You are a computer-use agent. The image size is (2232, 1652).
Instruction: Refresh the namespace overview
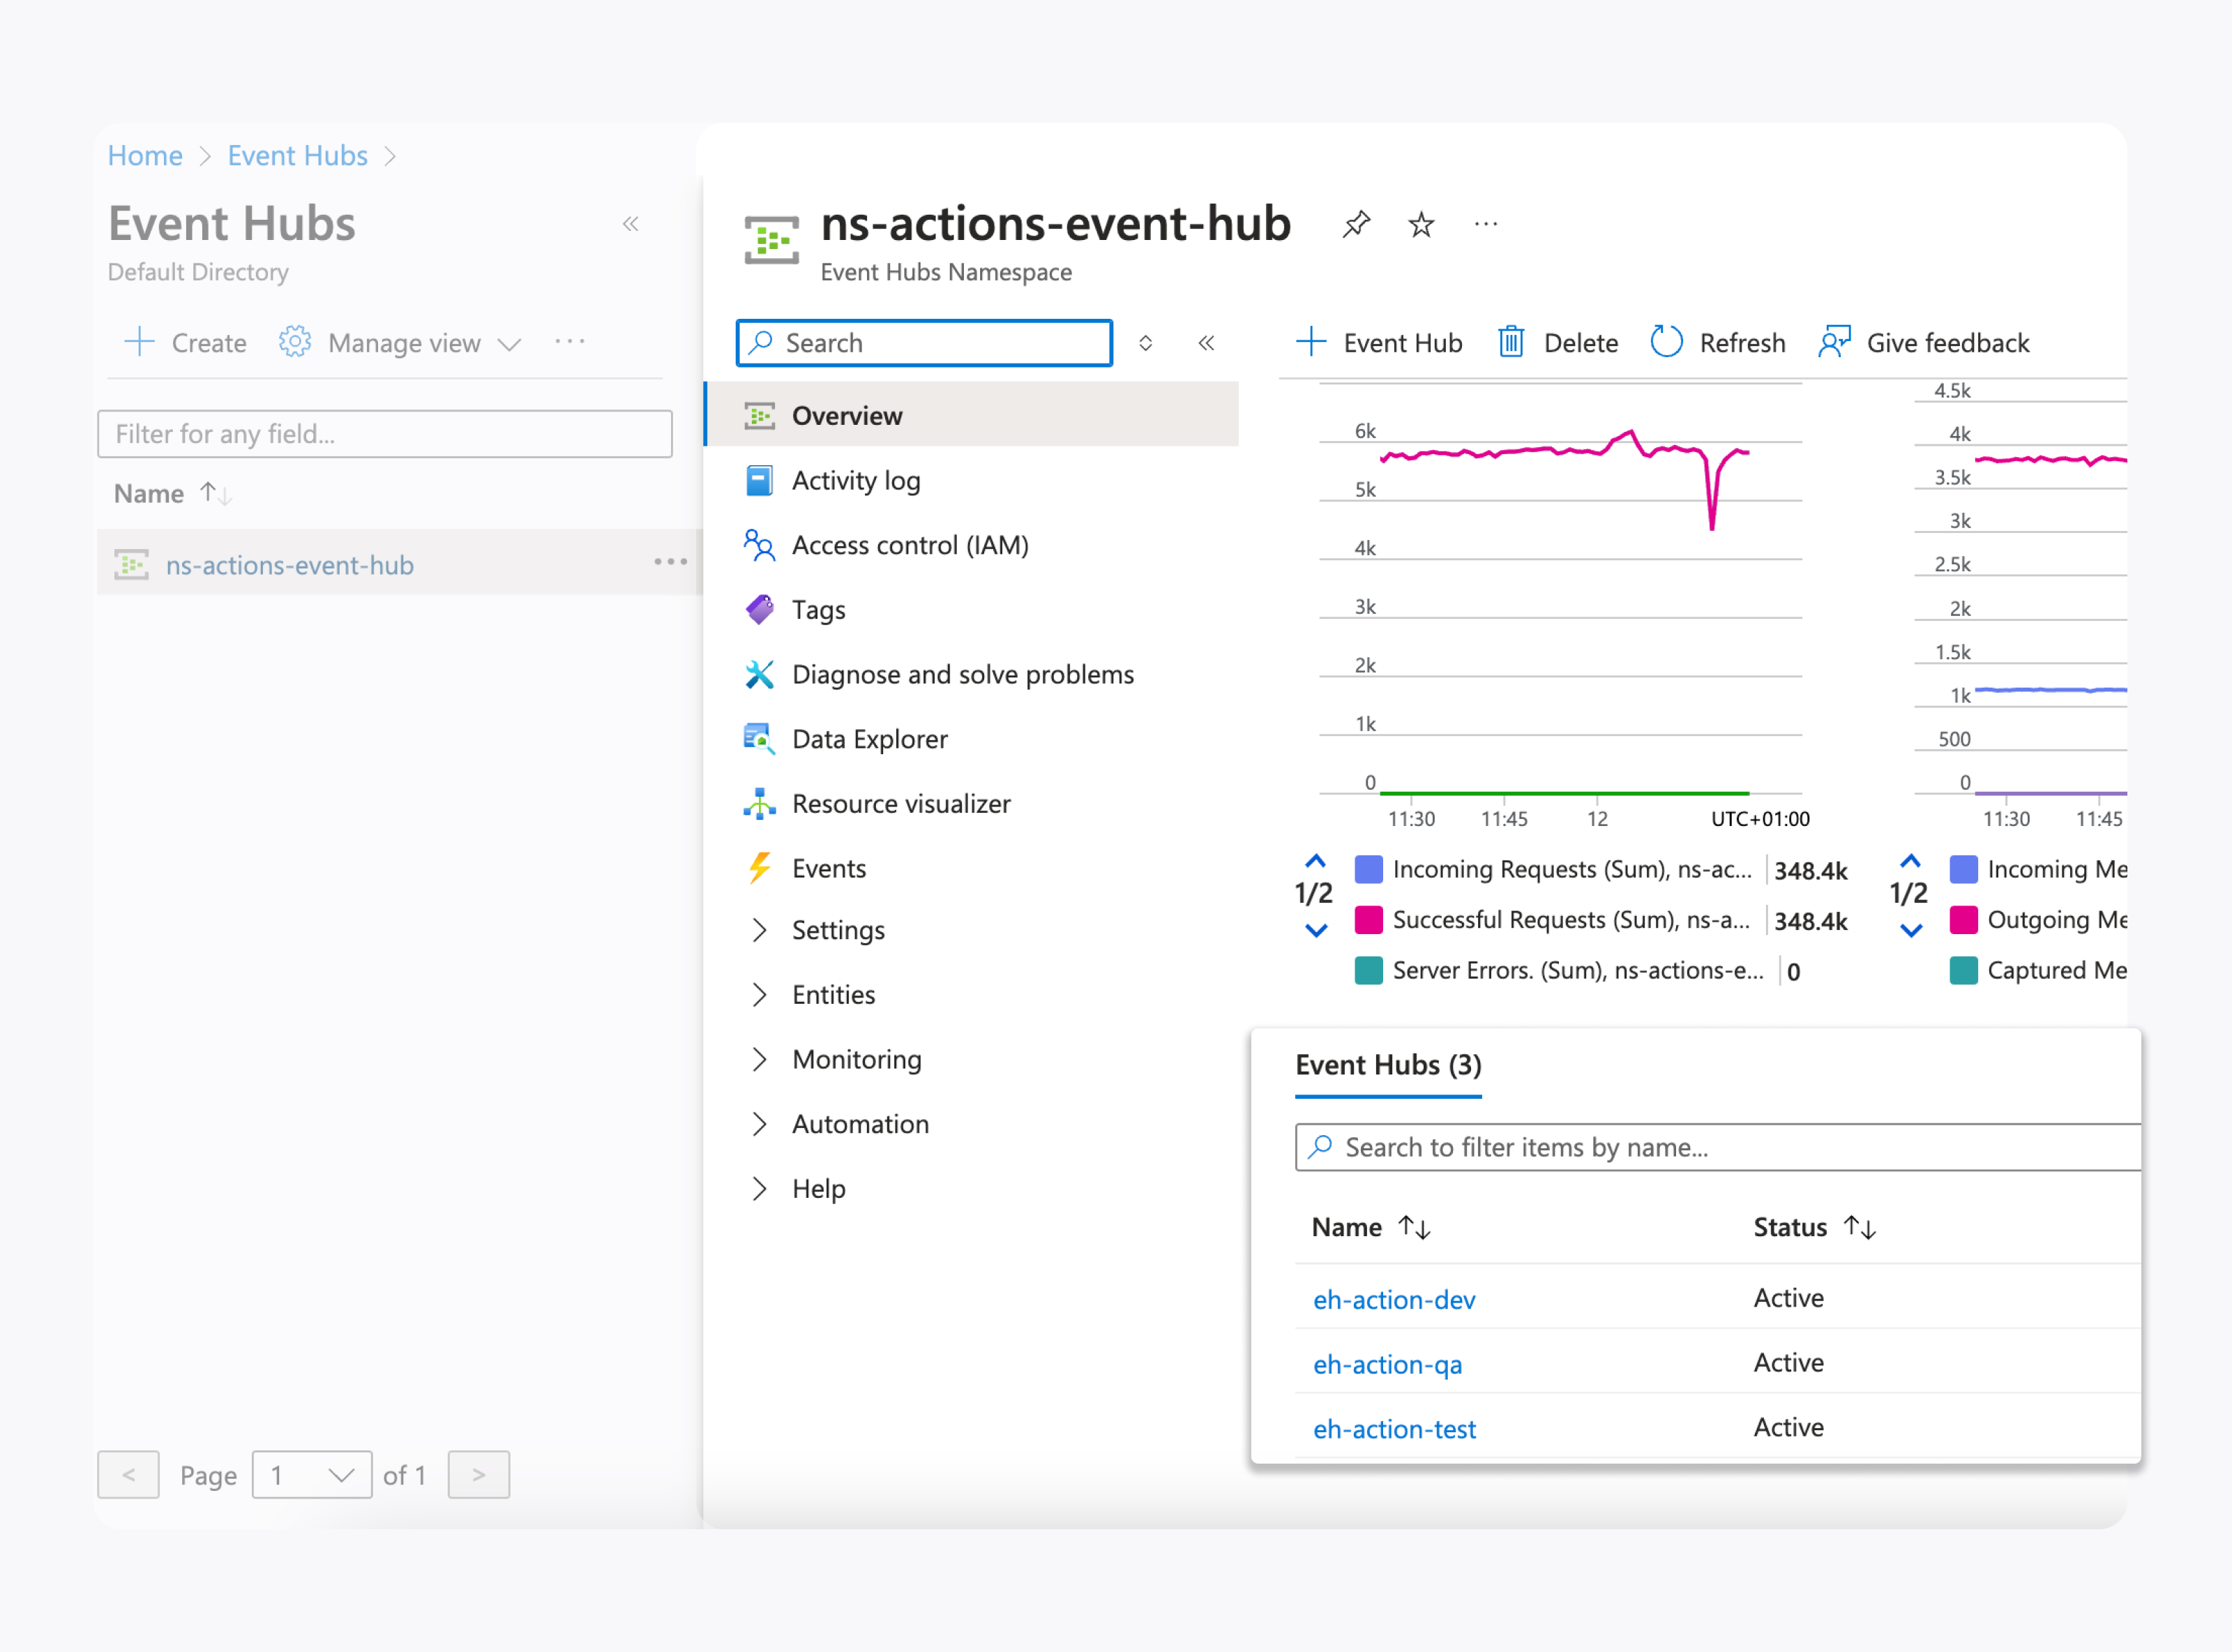pos(1717,343)
